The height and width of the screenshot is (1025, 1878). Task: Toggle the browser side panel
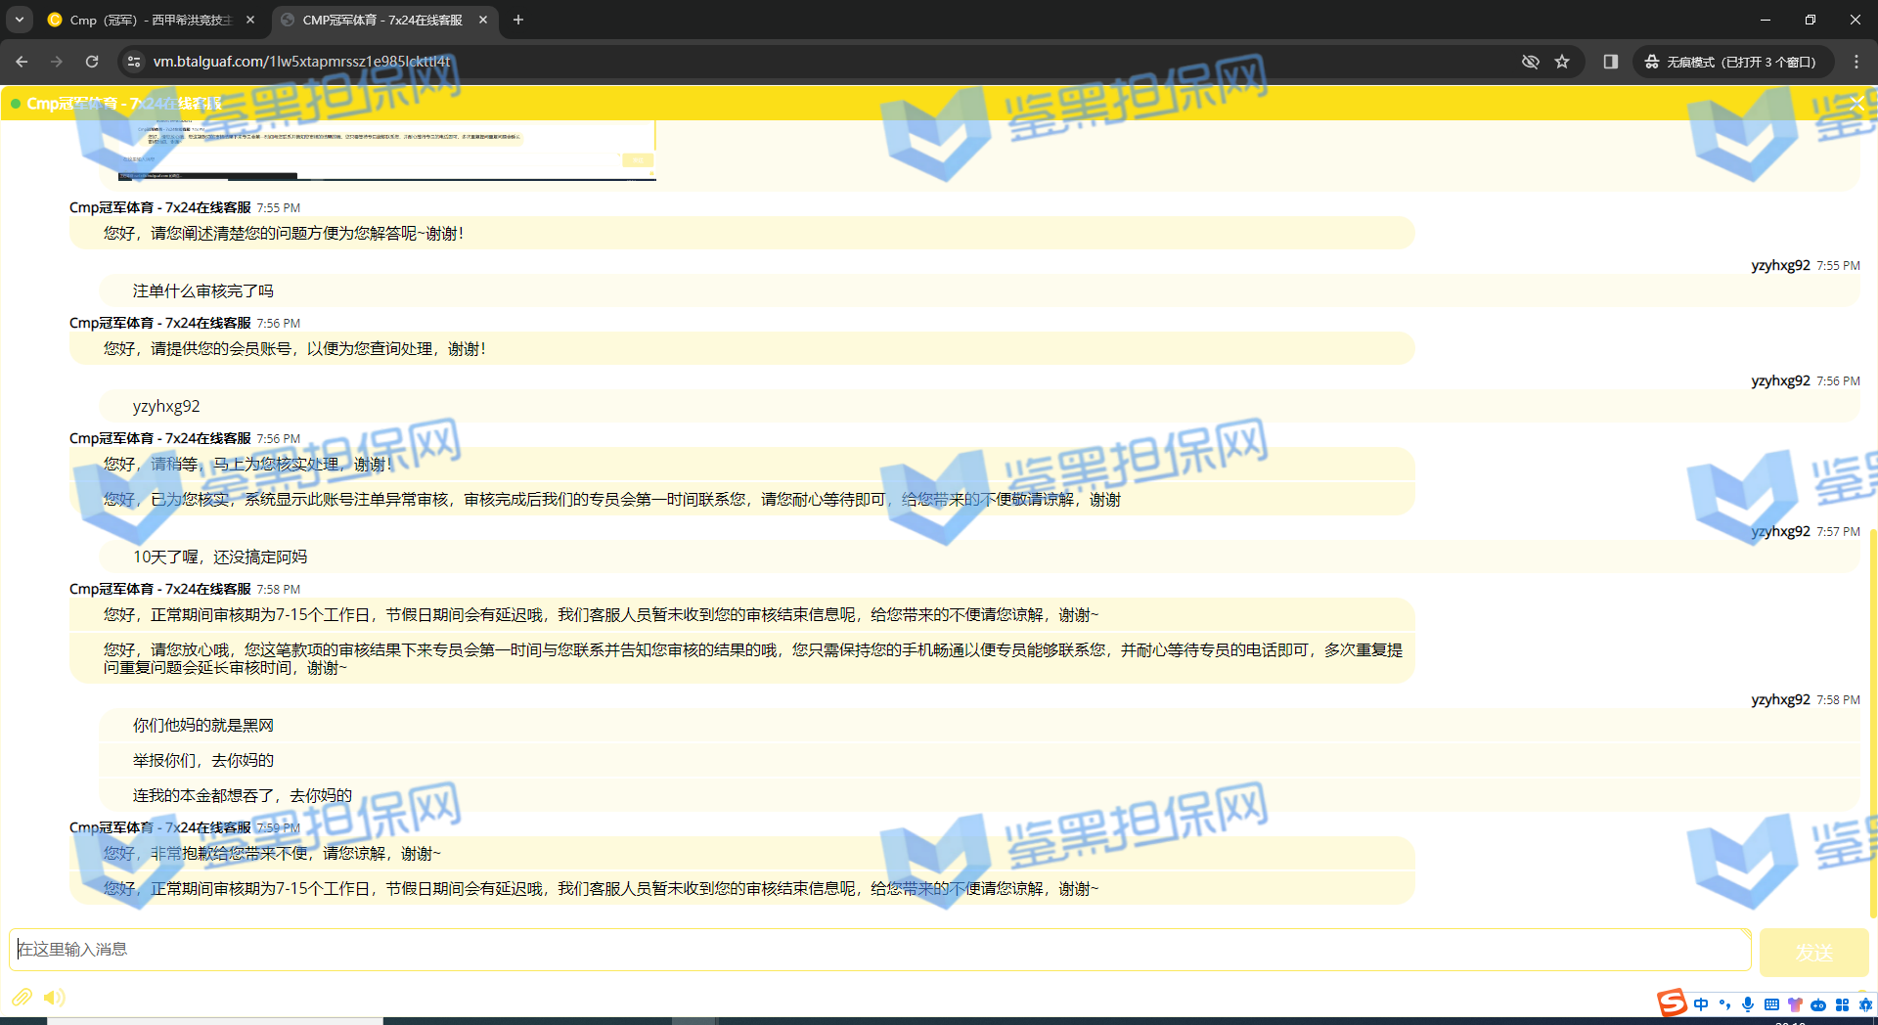point(1610,62)
